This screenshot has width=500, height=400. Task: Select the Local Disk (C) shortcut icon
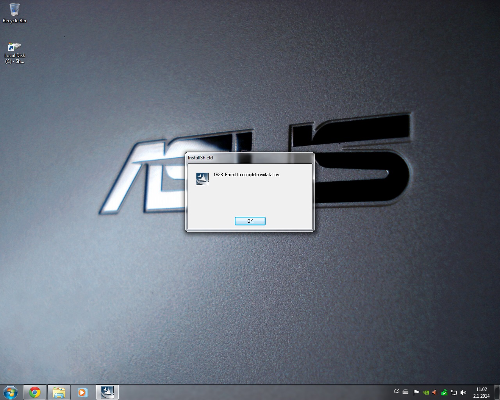click(x=14, y=53)
